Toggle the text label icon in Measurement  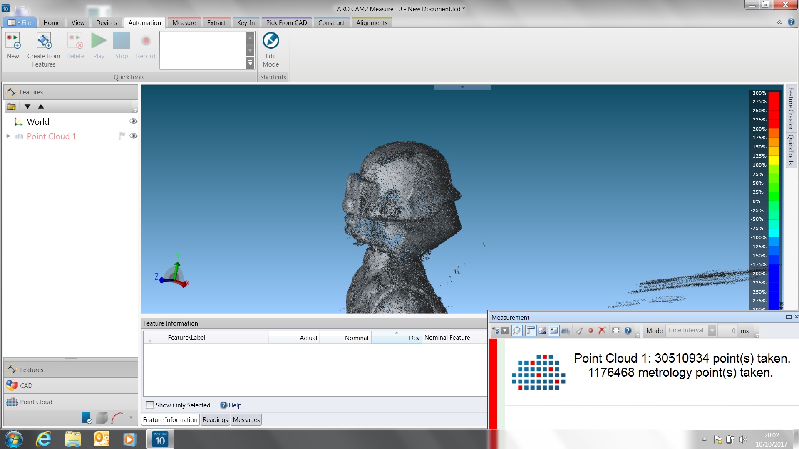pos(553,331)
